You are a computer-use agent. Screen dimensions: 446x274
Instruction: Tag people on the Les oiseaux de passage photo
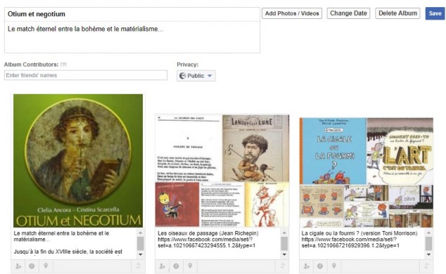(162, 266)
